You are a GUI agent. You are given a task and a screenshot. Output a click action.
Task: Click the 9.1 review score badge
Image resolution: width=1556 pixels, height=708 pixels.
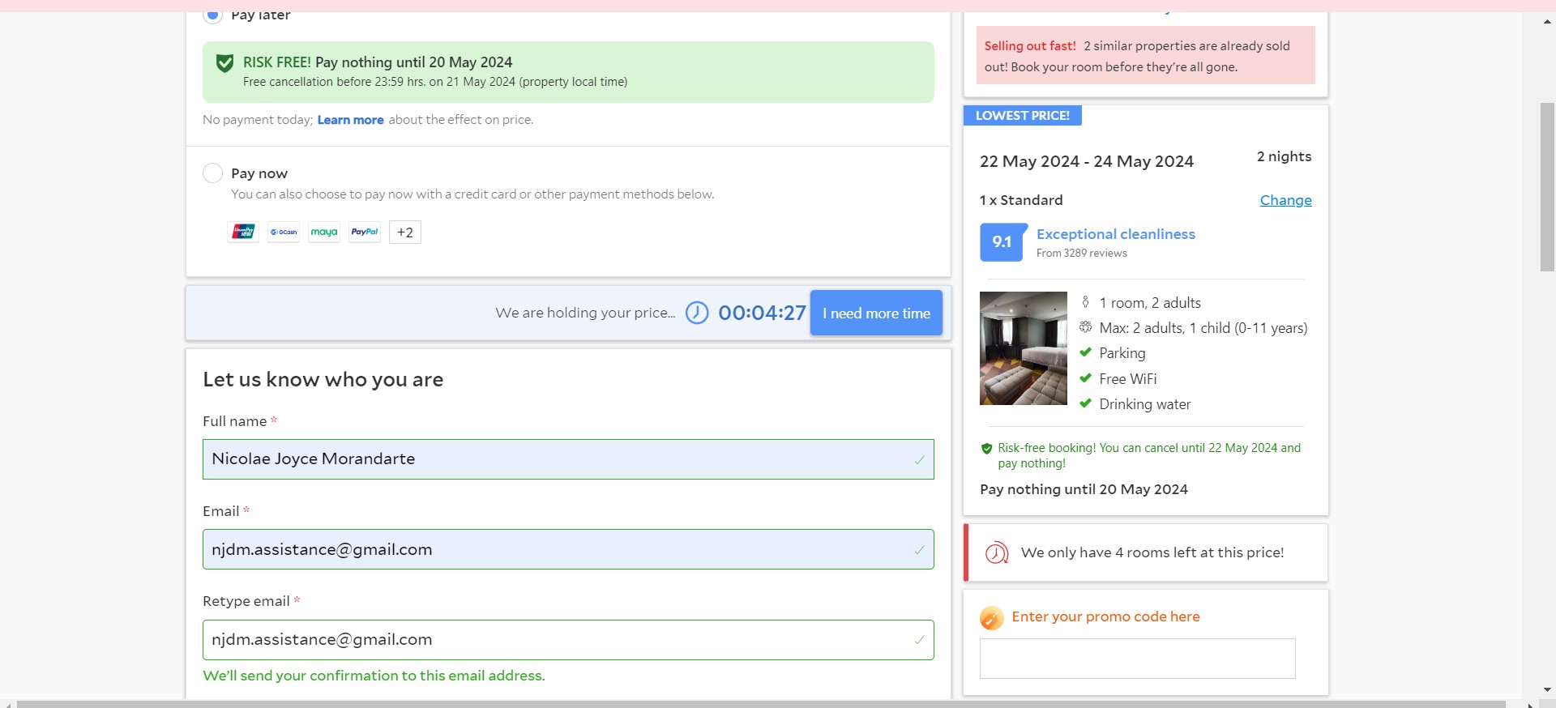coord(1002,242)
